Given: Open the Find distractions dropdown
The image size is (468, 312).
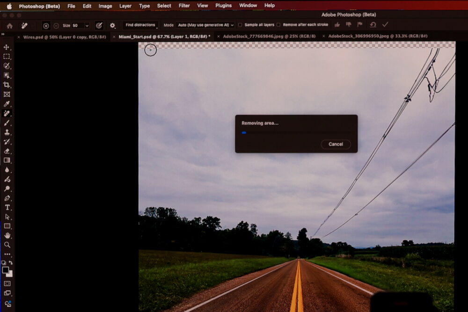Looking at the screenshot, I should (141, 25).
